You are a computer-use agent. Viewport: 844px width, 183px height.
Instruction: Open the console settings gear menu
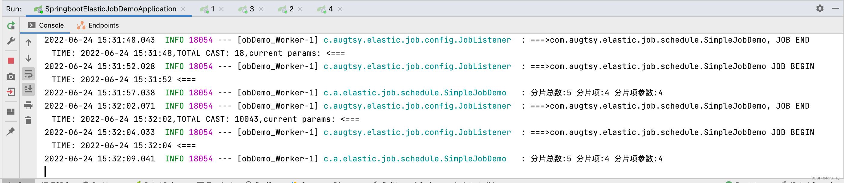(820, 9)
